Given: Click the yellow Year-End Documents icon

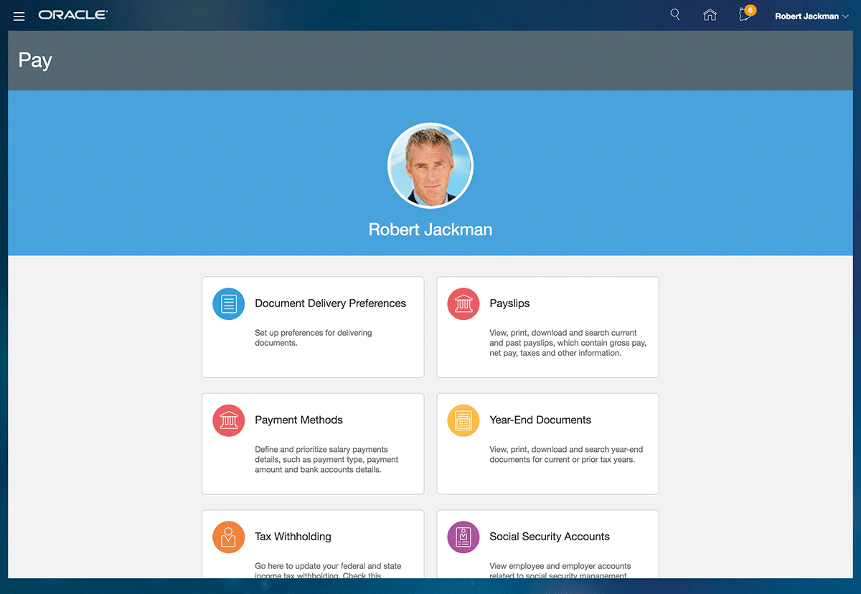Looking at the screenshot, I should (464, 420).
